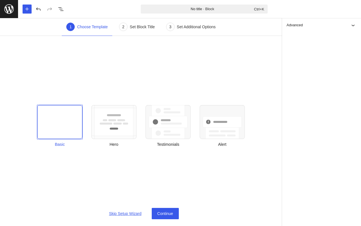Click the Alert template label

coord(222,144)
